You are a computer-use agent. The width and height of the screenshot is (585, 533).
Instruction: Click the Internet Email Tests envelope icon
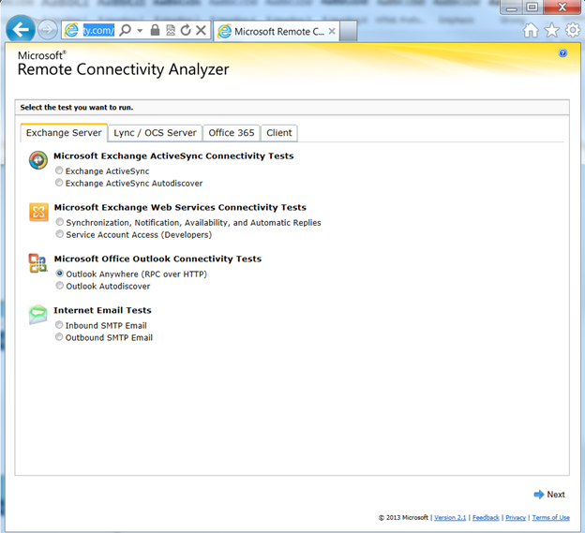38,315
